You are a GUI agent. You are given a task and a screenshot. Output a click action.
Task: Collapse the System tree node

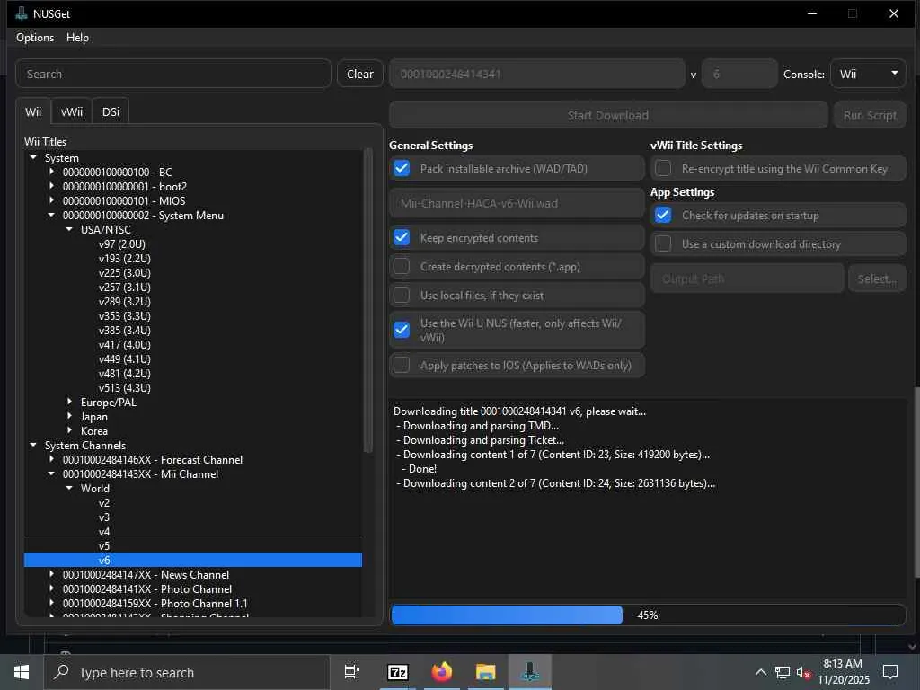[33, 158]
